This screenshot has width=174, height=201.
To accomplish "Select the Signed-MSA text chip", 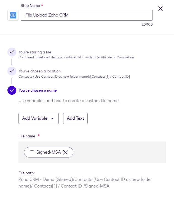I will pyautogui.click(x=49, y=152).
